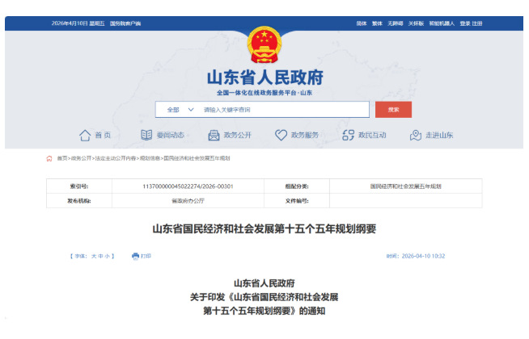529x339 pixels.
Task: Click the 政民互动 interaction icon
Action: [349, 135]
